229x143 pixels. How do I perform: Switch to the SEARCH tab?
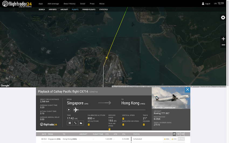(x=42, y=9)
